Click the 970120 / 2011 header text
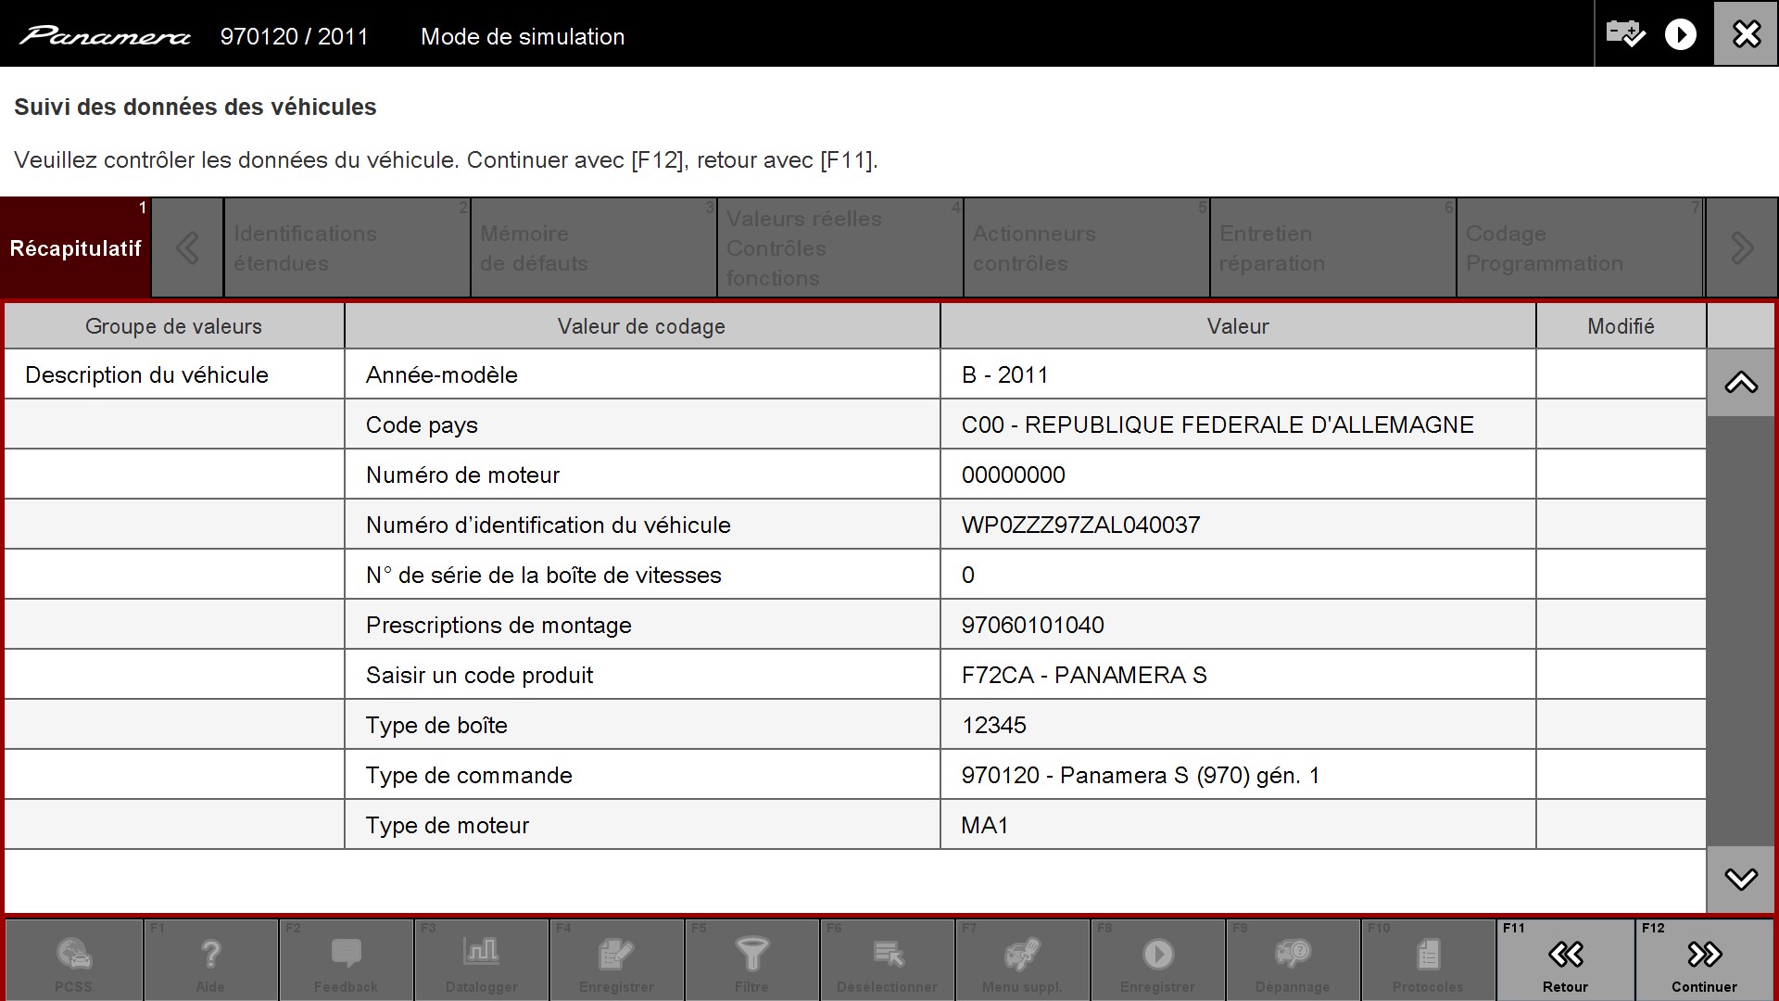Screen dimensions: 1779x1001 294,36
